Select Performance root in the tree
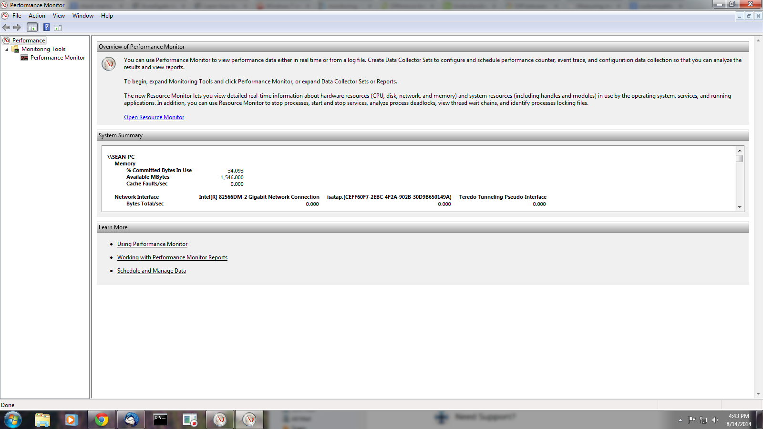This screenshot has width=763, height=429. 29,41
